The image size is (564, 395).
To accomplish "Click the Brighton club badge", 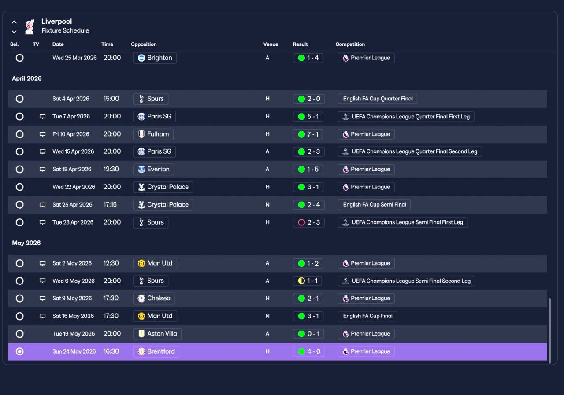I will tap(141, 58).
